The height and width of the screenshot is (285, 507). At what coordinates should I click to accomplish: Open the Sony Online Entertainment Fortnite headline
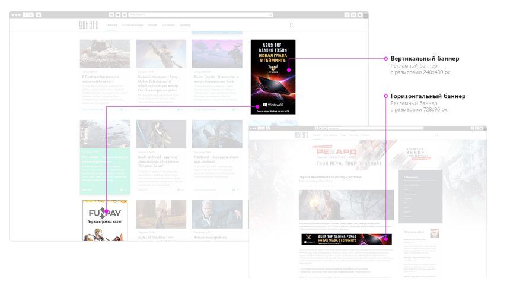pyautogui.click(x=158, y=84)
